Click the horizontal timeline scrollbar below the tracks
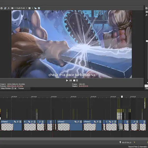This screenshot has width=148, height=148. [x=74, y=139]
